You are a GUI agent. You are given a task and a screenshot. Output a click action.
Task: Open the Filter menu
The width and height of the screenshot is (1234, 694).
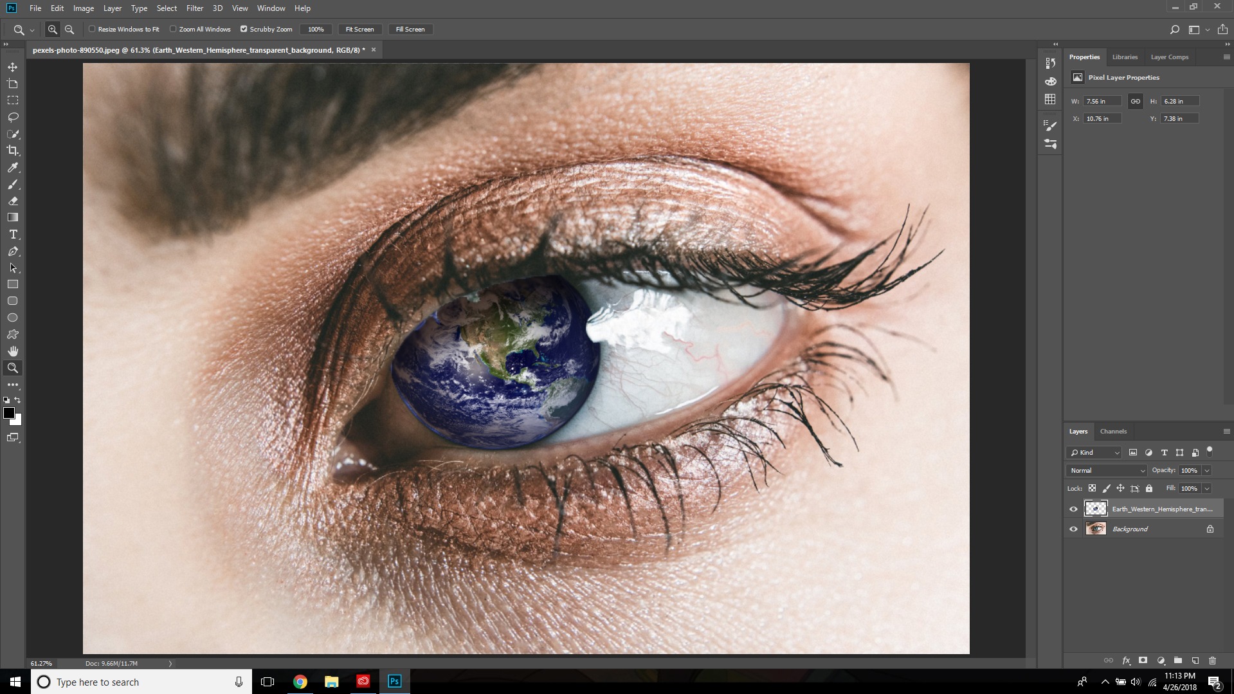click(195, 8)
